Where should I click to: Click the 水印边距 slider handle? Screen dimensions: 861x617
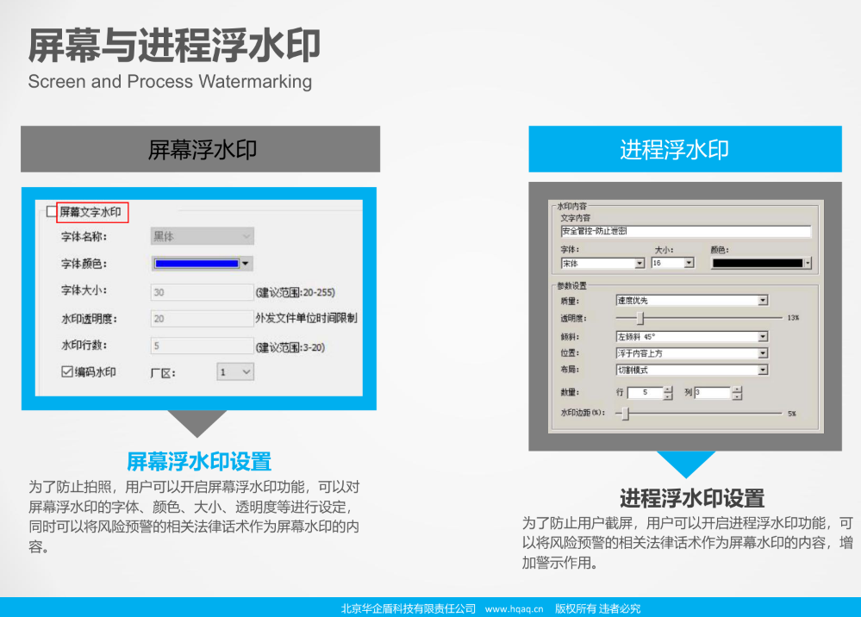coord(625,414)
